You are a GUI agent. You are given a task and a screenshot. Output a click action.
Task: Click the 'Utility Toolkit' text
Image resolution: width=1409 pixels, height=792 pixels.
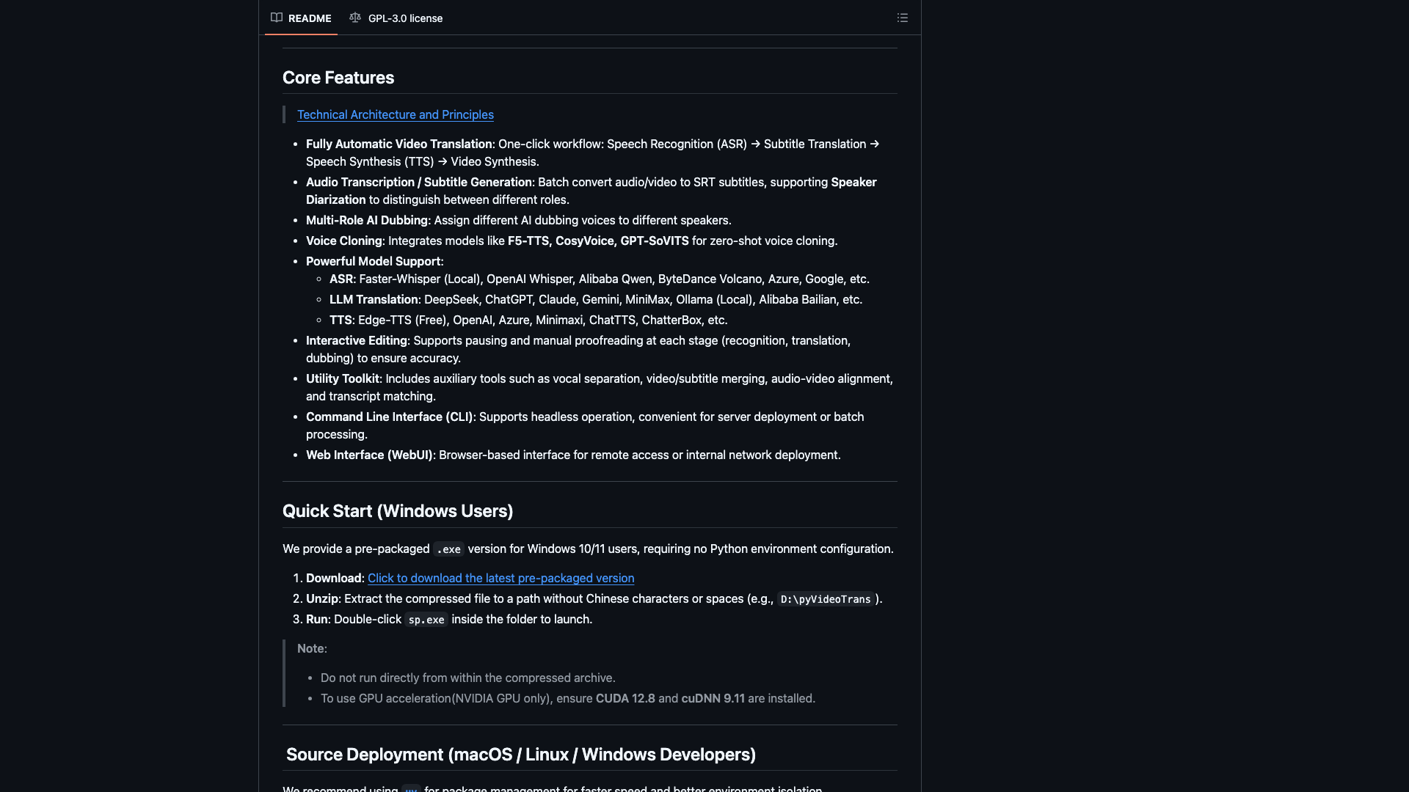point(343,378)
